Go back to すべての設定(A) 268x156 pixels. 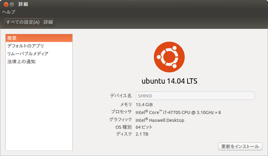point(23,22)
